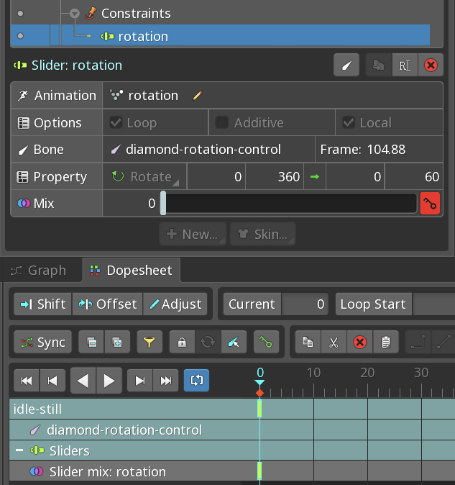Enable the Additive checkbox
Image resolution: width=455 pixels, height=485 pixels.
click(222, 122)
